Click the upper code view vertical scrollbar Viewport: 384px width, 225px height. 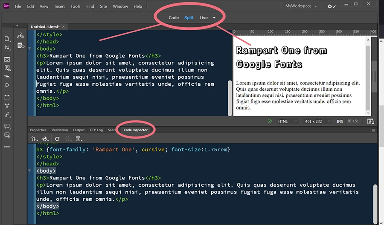230,98
